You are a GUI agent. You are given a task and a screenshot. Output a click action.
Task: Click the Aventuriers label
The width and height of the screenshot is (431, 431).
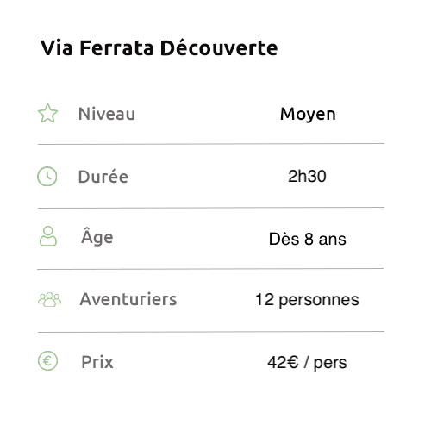(x=128, y=299)
